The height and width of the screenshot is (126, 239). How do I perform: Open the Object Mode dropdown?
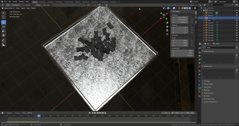click(x=8, y=8)
